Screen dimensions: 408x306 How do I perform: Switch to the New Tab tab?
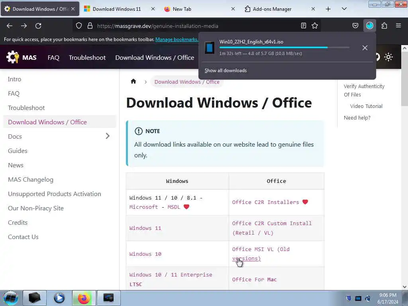pyautogui.click(x=200, y=9)
